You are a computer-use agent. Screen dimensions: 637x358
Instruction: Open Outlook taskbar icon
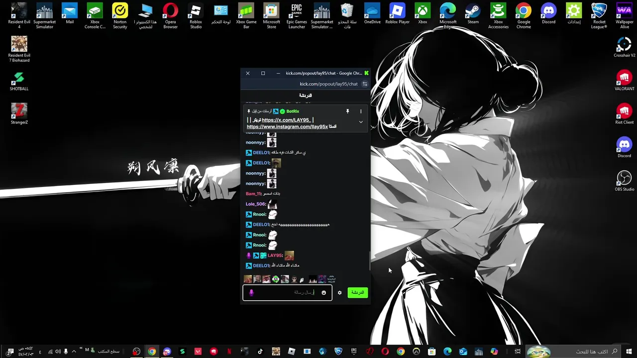coord(463,352)
